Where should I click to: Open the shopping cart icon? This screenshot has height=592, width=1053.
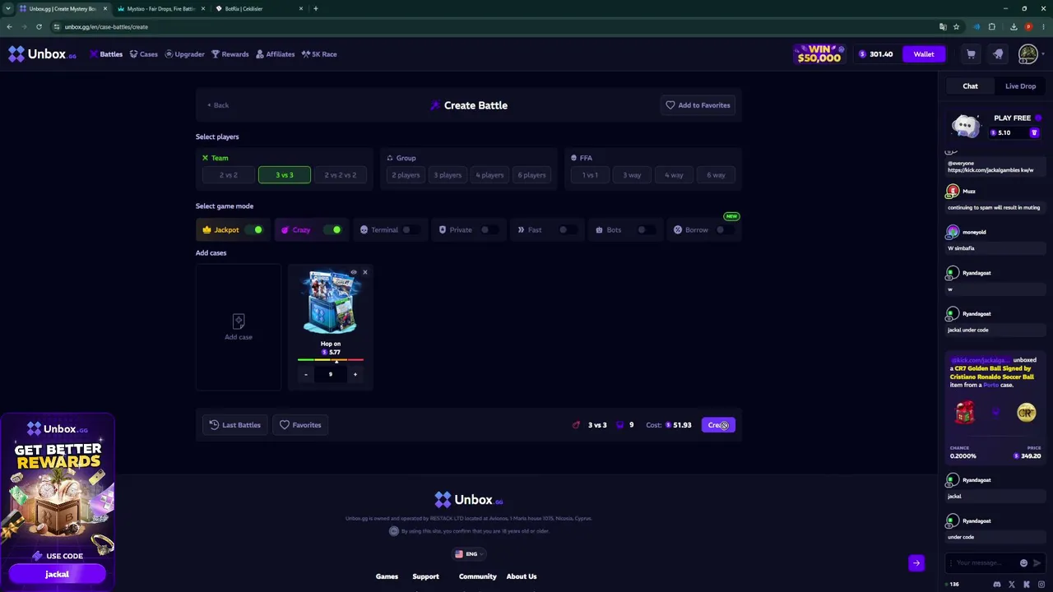click(971, 54)
